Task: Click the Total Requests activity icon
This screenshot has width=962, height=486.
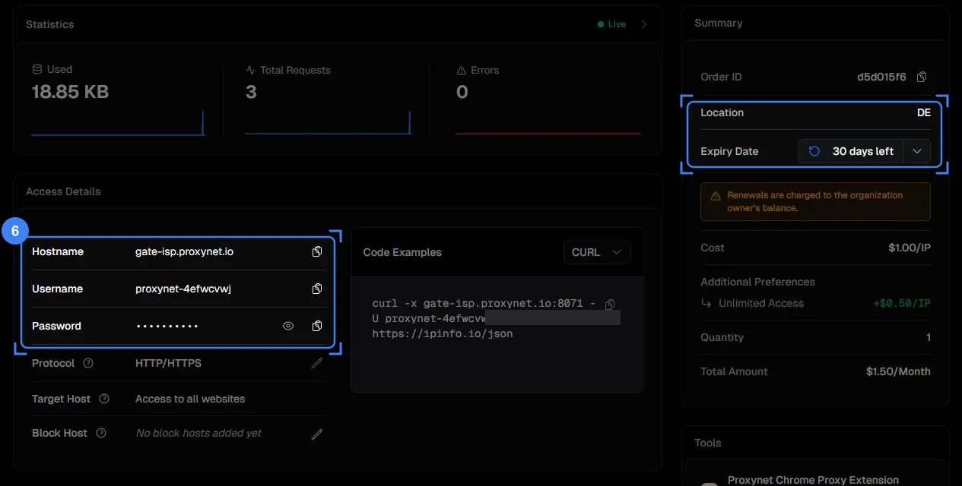Action: coord(250,70)
